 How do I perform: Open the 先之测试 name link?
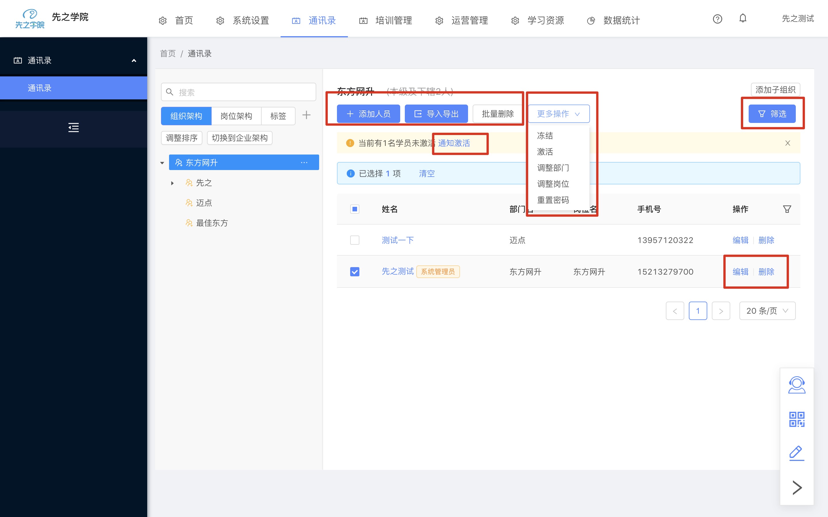tap(398, 271)
